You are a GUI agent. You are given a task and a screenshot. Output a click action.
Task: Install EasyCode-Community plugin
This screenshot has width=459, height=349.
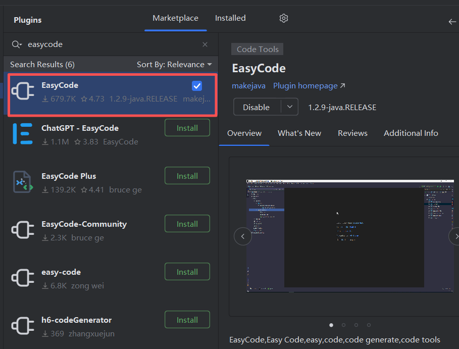click(187, 224)
